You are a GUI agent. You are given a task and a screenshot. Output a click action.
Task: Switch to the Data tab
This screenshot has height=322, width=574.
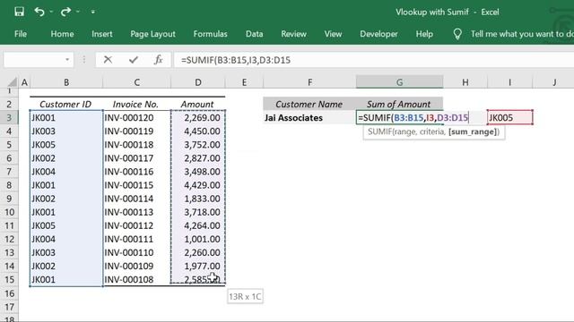[x=254, y=34]
